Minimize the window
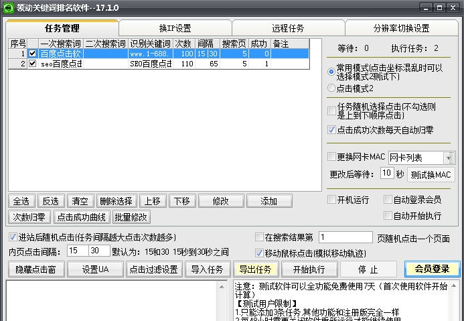The width and height of the screenshot is (464, 321). tap(426, 8)
